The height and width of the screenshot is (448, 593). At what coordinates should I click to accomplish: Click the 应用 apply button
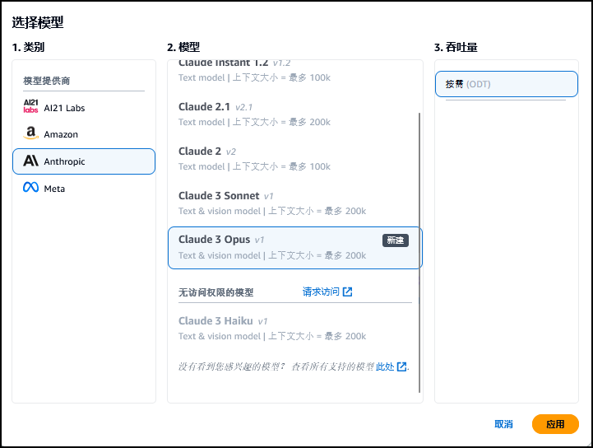[555, 424]
